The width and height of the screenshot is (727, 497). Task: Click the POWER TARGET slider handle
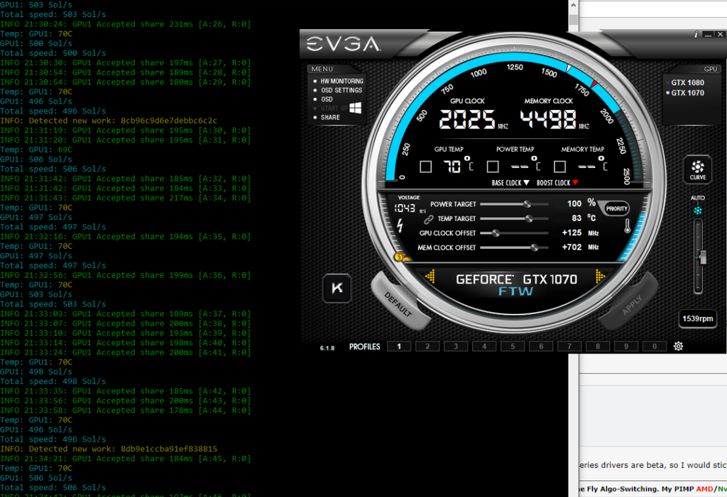[x=527, y=203]
